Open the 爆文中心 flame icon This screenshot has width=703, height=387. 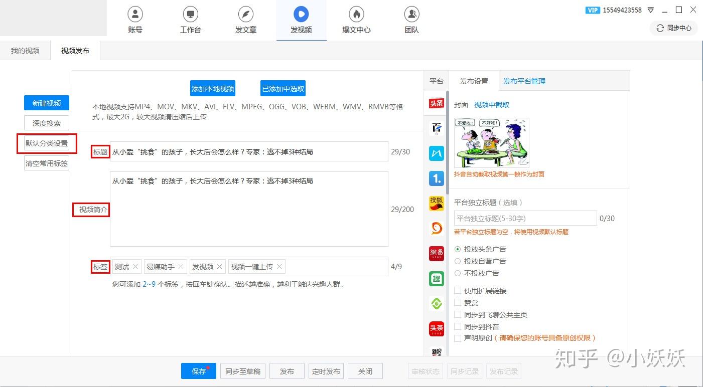click(x=356, y=14)
